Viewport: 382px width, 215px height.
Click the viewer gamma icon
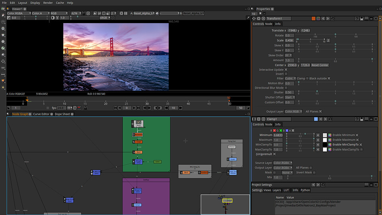coord(57,18)
